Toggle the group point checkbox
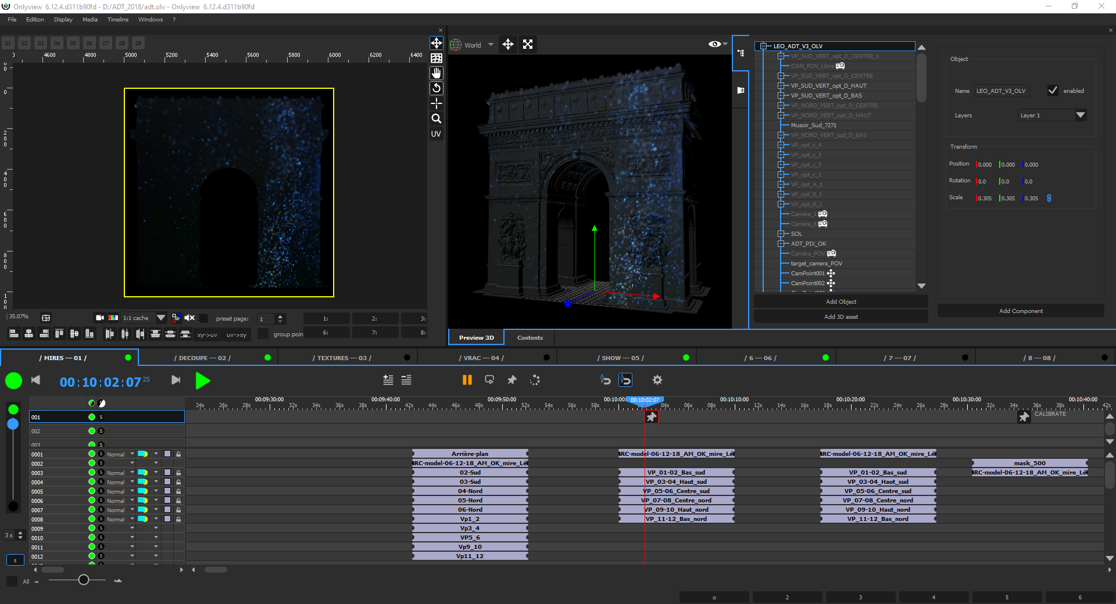1116x604 pixels. (263, 333)
